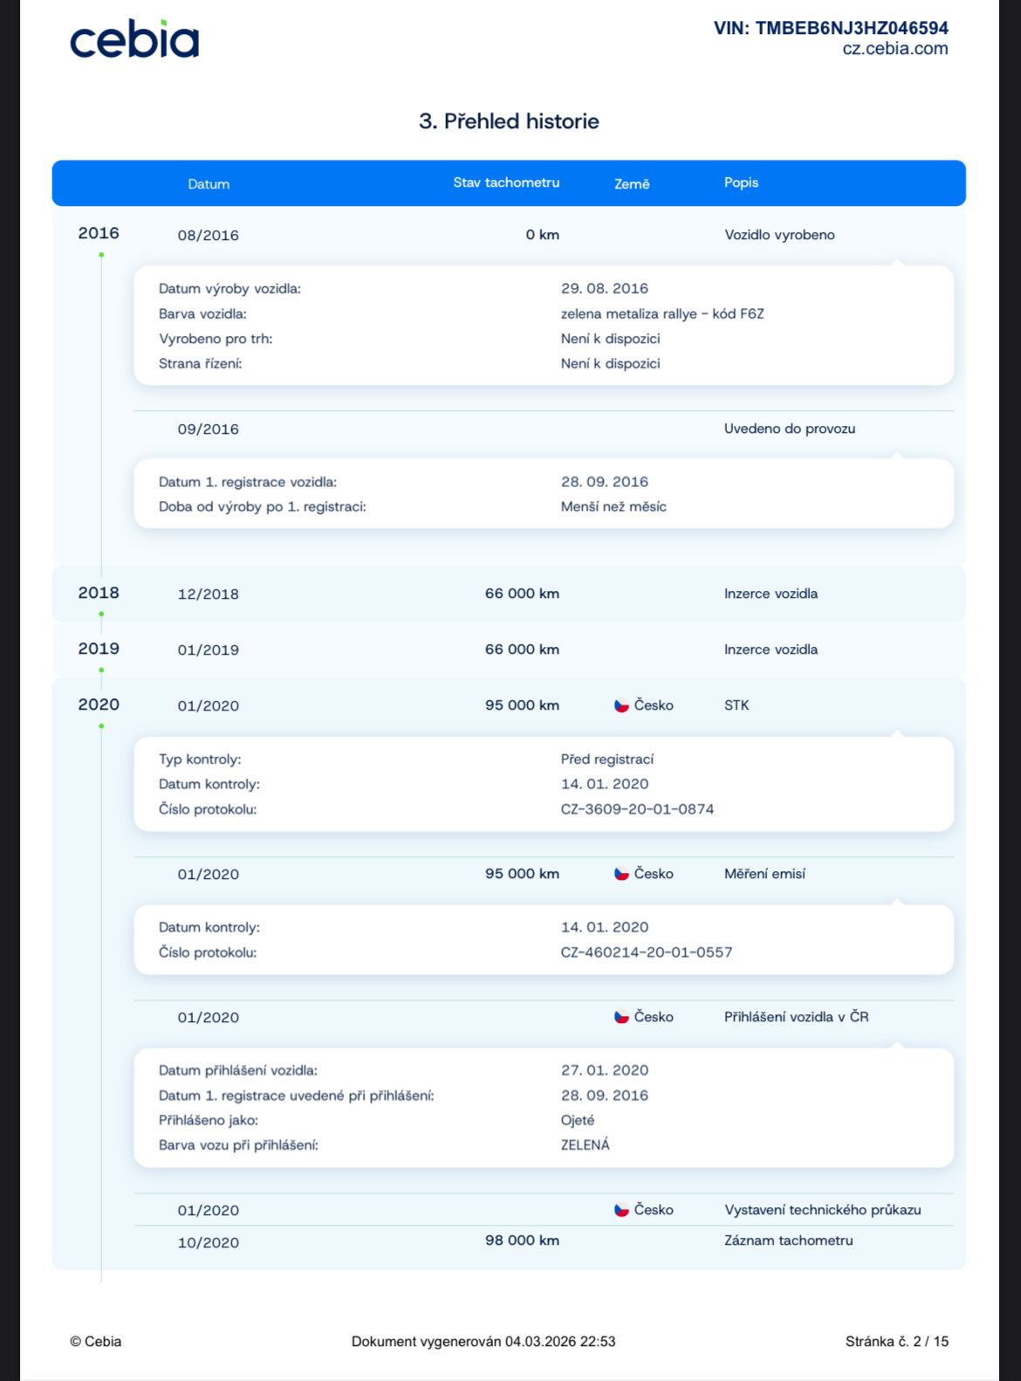This screenshot has height=1381, width=1021.
Task: Select the Uvedeno do provozu entry
Action: pos(789,429)
